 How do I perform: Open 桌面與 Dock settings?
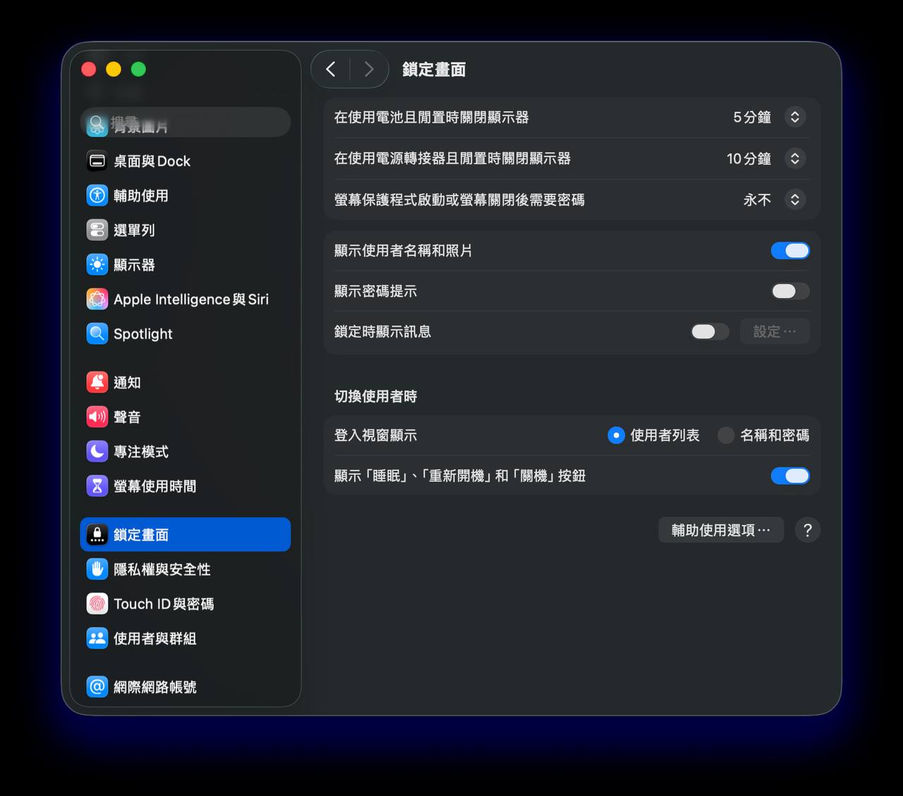coord(152,161)
